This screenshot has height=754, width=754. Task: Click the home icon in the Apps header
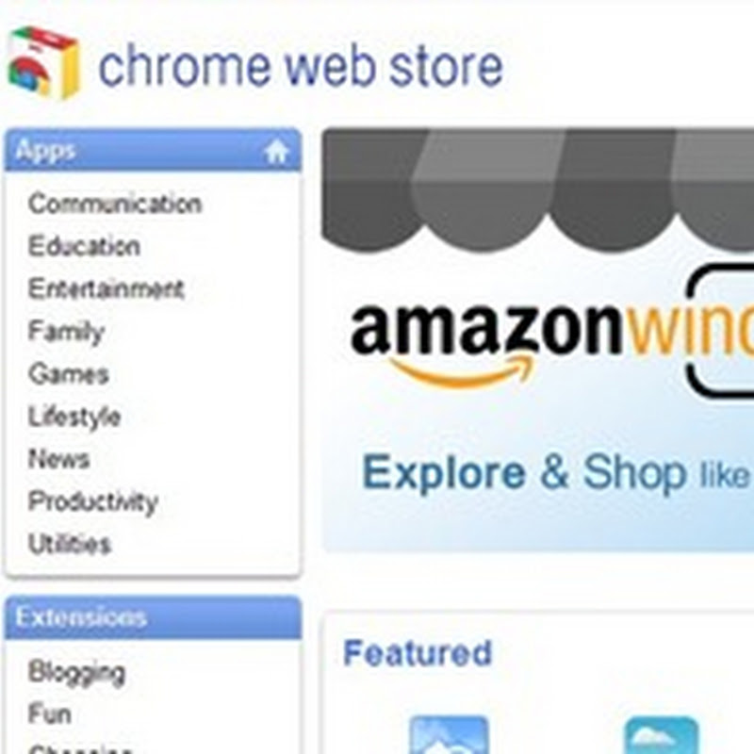point(276,152)
